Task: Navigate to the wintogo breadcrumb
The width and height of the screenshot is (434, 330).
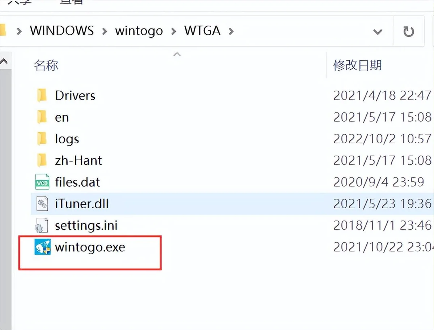Action: tap(139, 31)
